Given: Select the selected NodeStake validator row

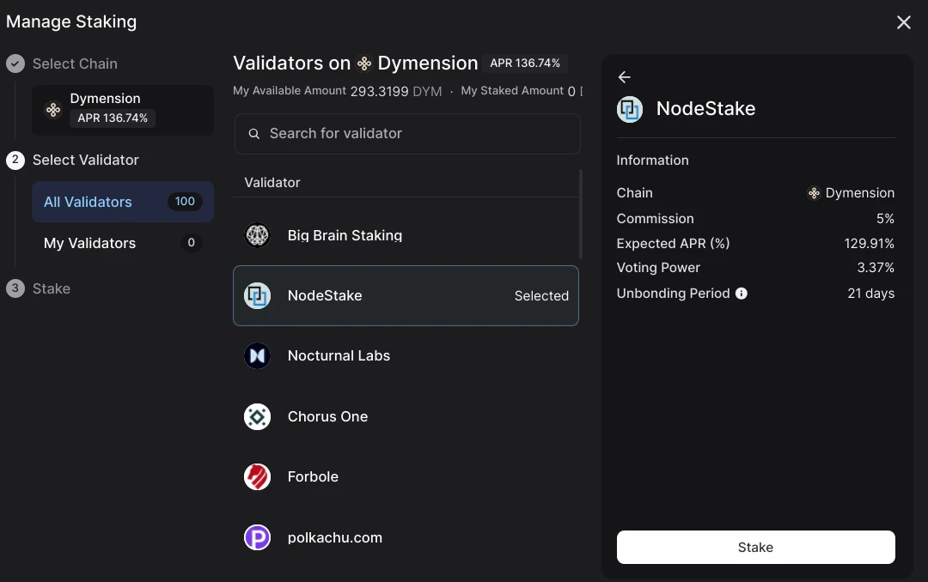Looking at the screenshot, I should pyautogui.click(x=406, y=296).
